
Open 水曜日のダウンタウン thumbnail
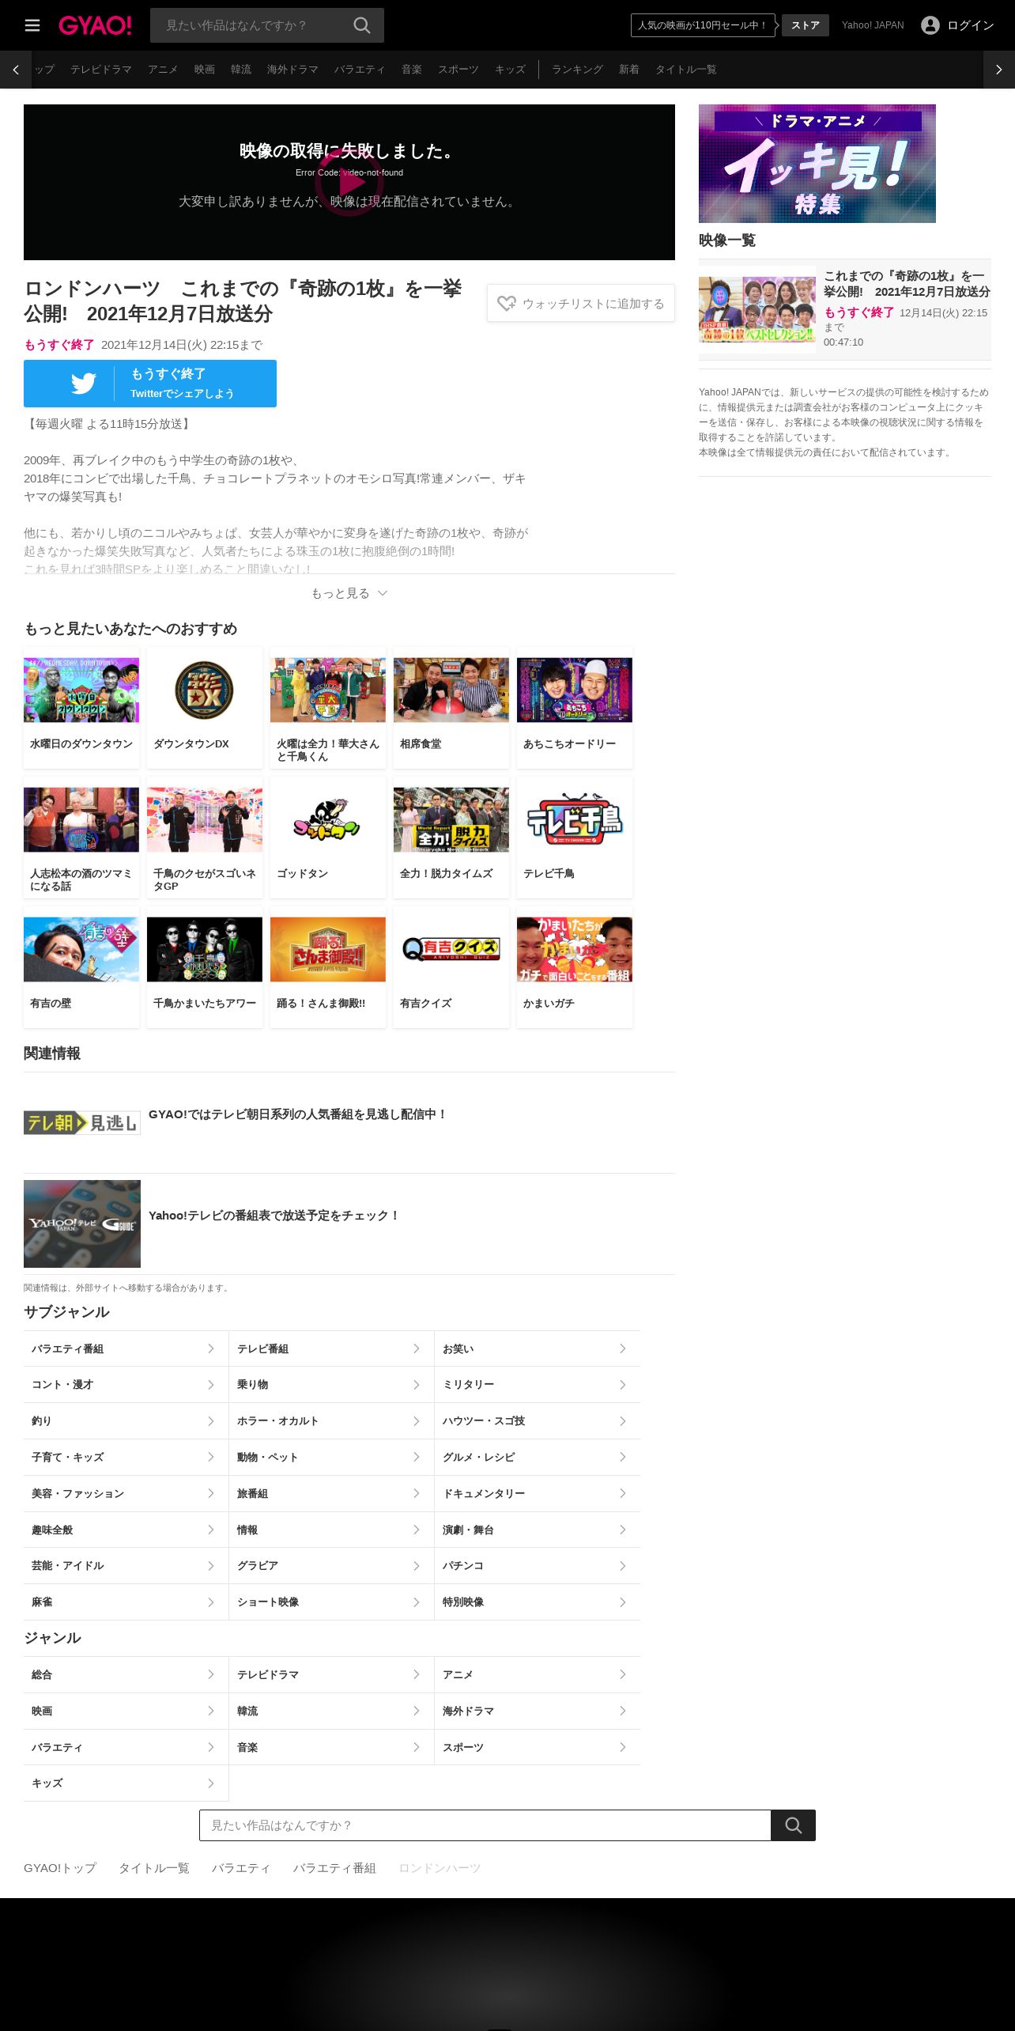pyautogui.click(x=81, y=690)
